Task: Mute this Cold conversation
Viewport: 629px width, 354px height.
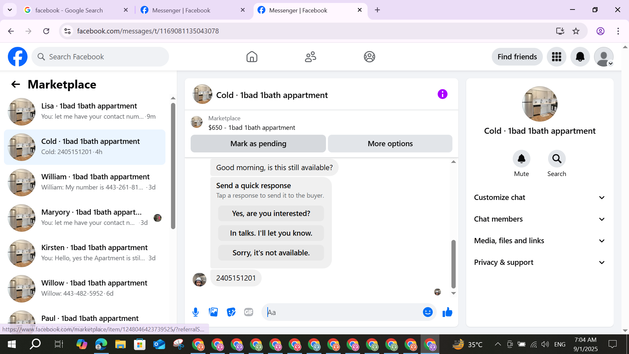Action: point(521,159)
